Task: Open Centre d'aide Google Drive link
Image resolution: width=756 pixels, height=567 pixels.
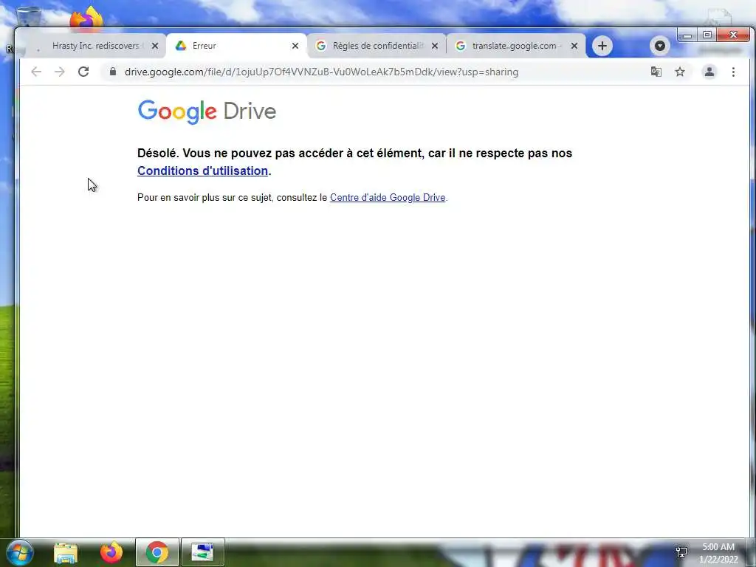Action: pyautogui.click(x=388, y=197)
